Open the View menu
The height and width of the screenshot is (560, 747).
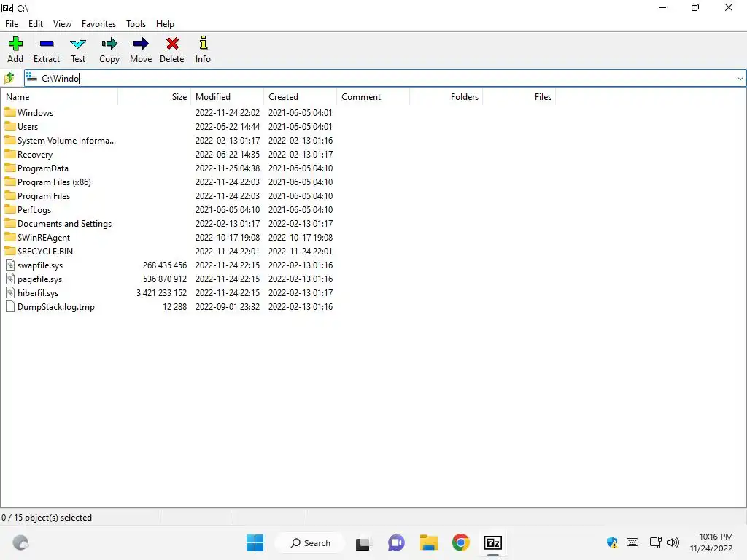(x=62, y=24)
